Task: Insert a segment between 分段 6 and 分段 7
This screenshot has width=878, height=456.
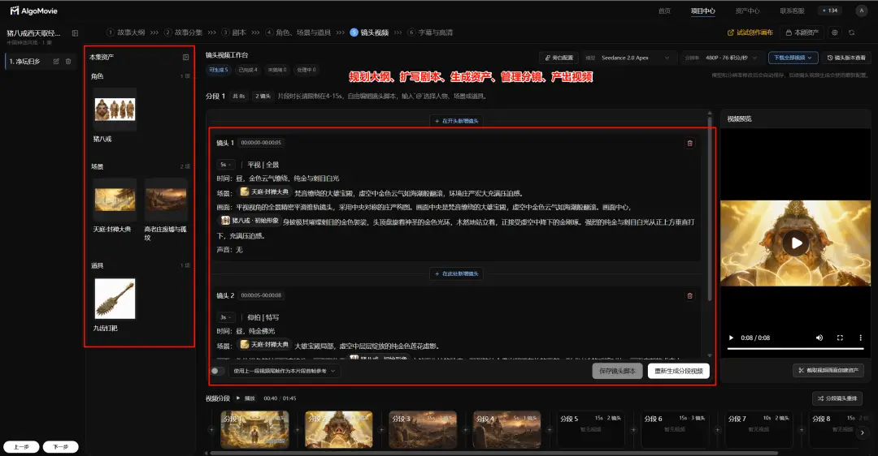Action: click(x=717, y=430)
